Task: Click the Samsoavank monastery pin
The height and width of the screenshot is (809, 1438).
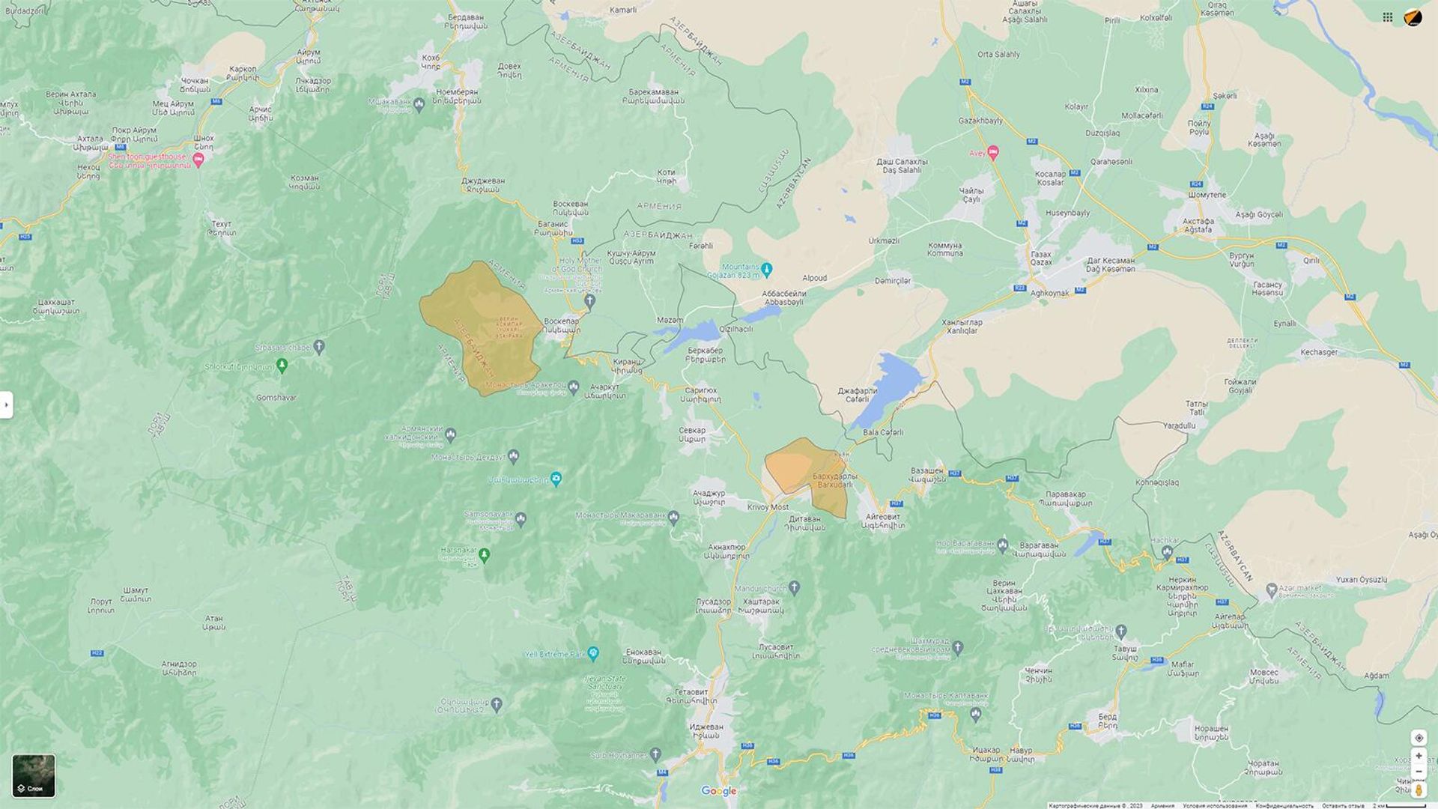Action: pyautogui.click(x=521, y=518)
